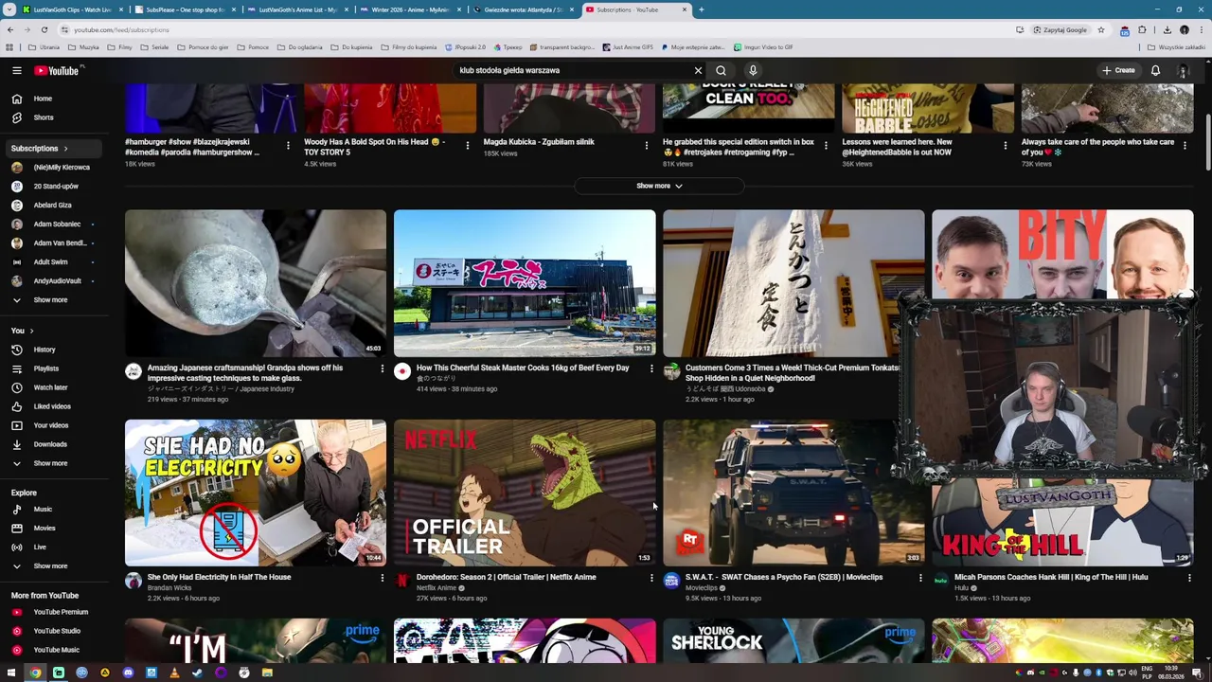Switch to Winter 2026 Anime MyAnimeList tab
1212x682 pixels.
click(x=410, y=9)
